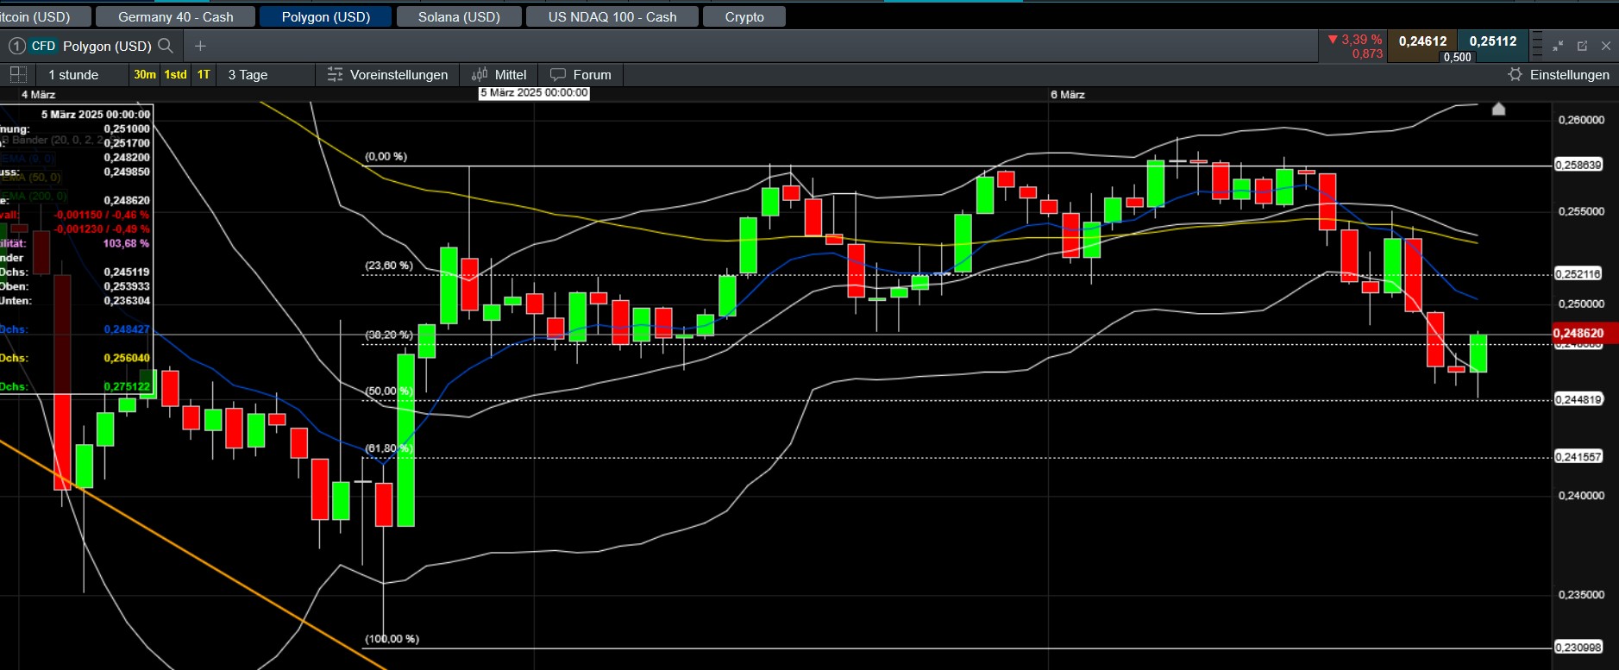Viewport: 1619px width, 670px height.
Task: Click the (38,20 %) Fibonacci label
Action: click(x=388, y=335)
